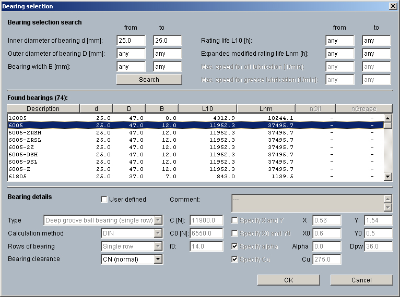Open the Bearing clearance dropdown
Viewport: 400px width, 297px height.
coord(159,259)
